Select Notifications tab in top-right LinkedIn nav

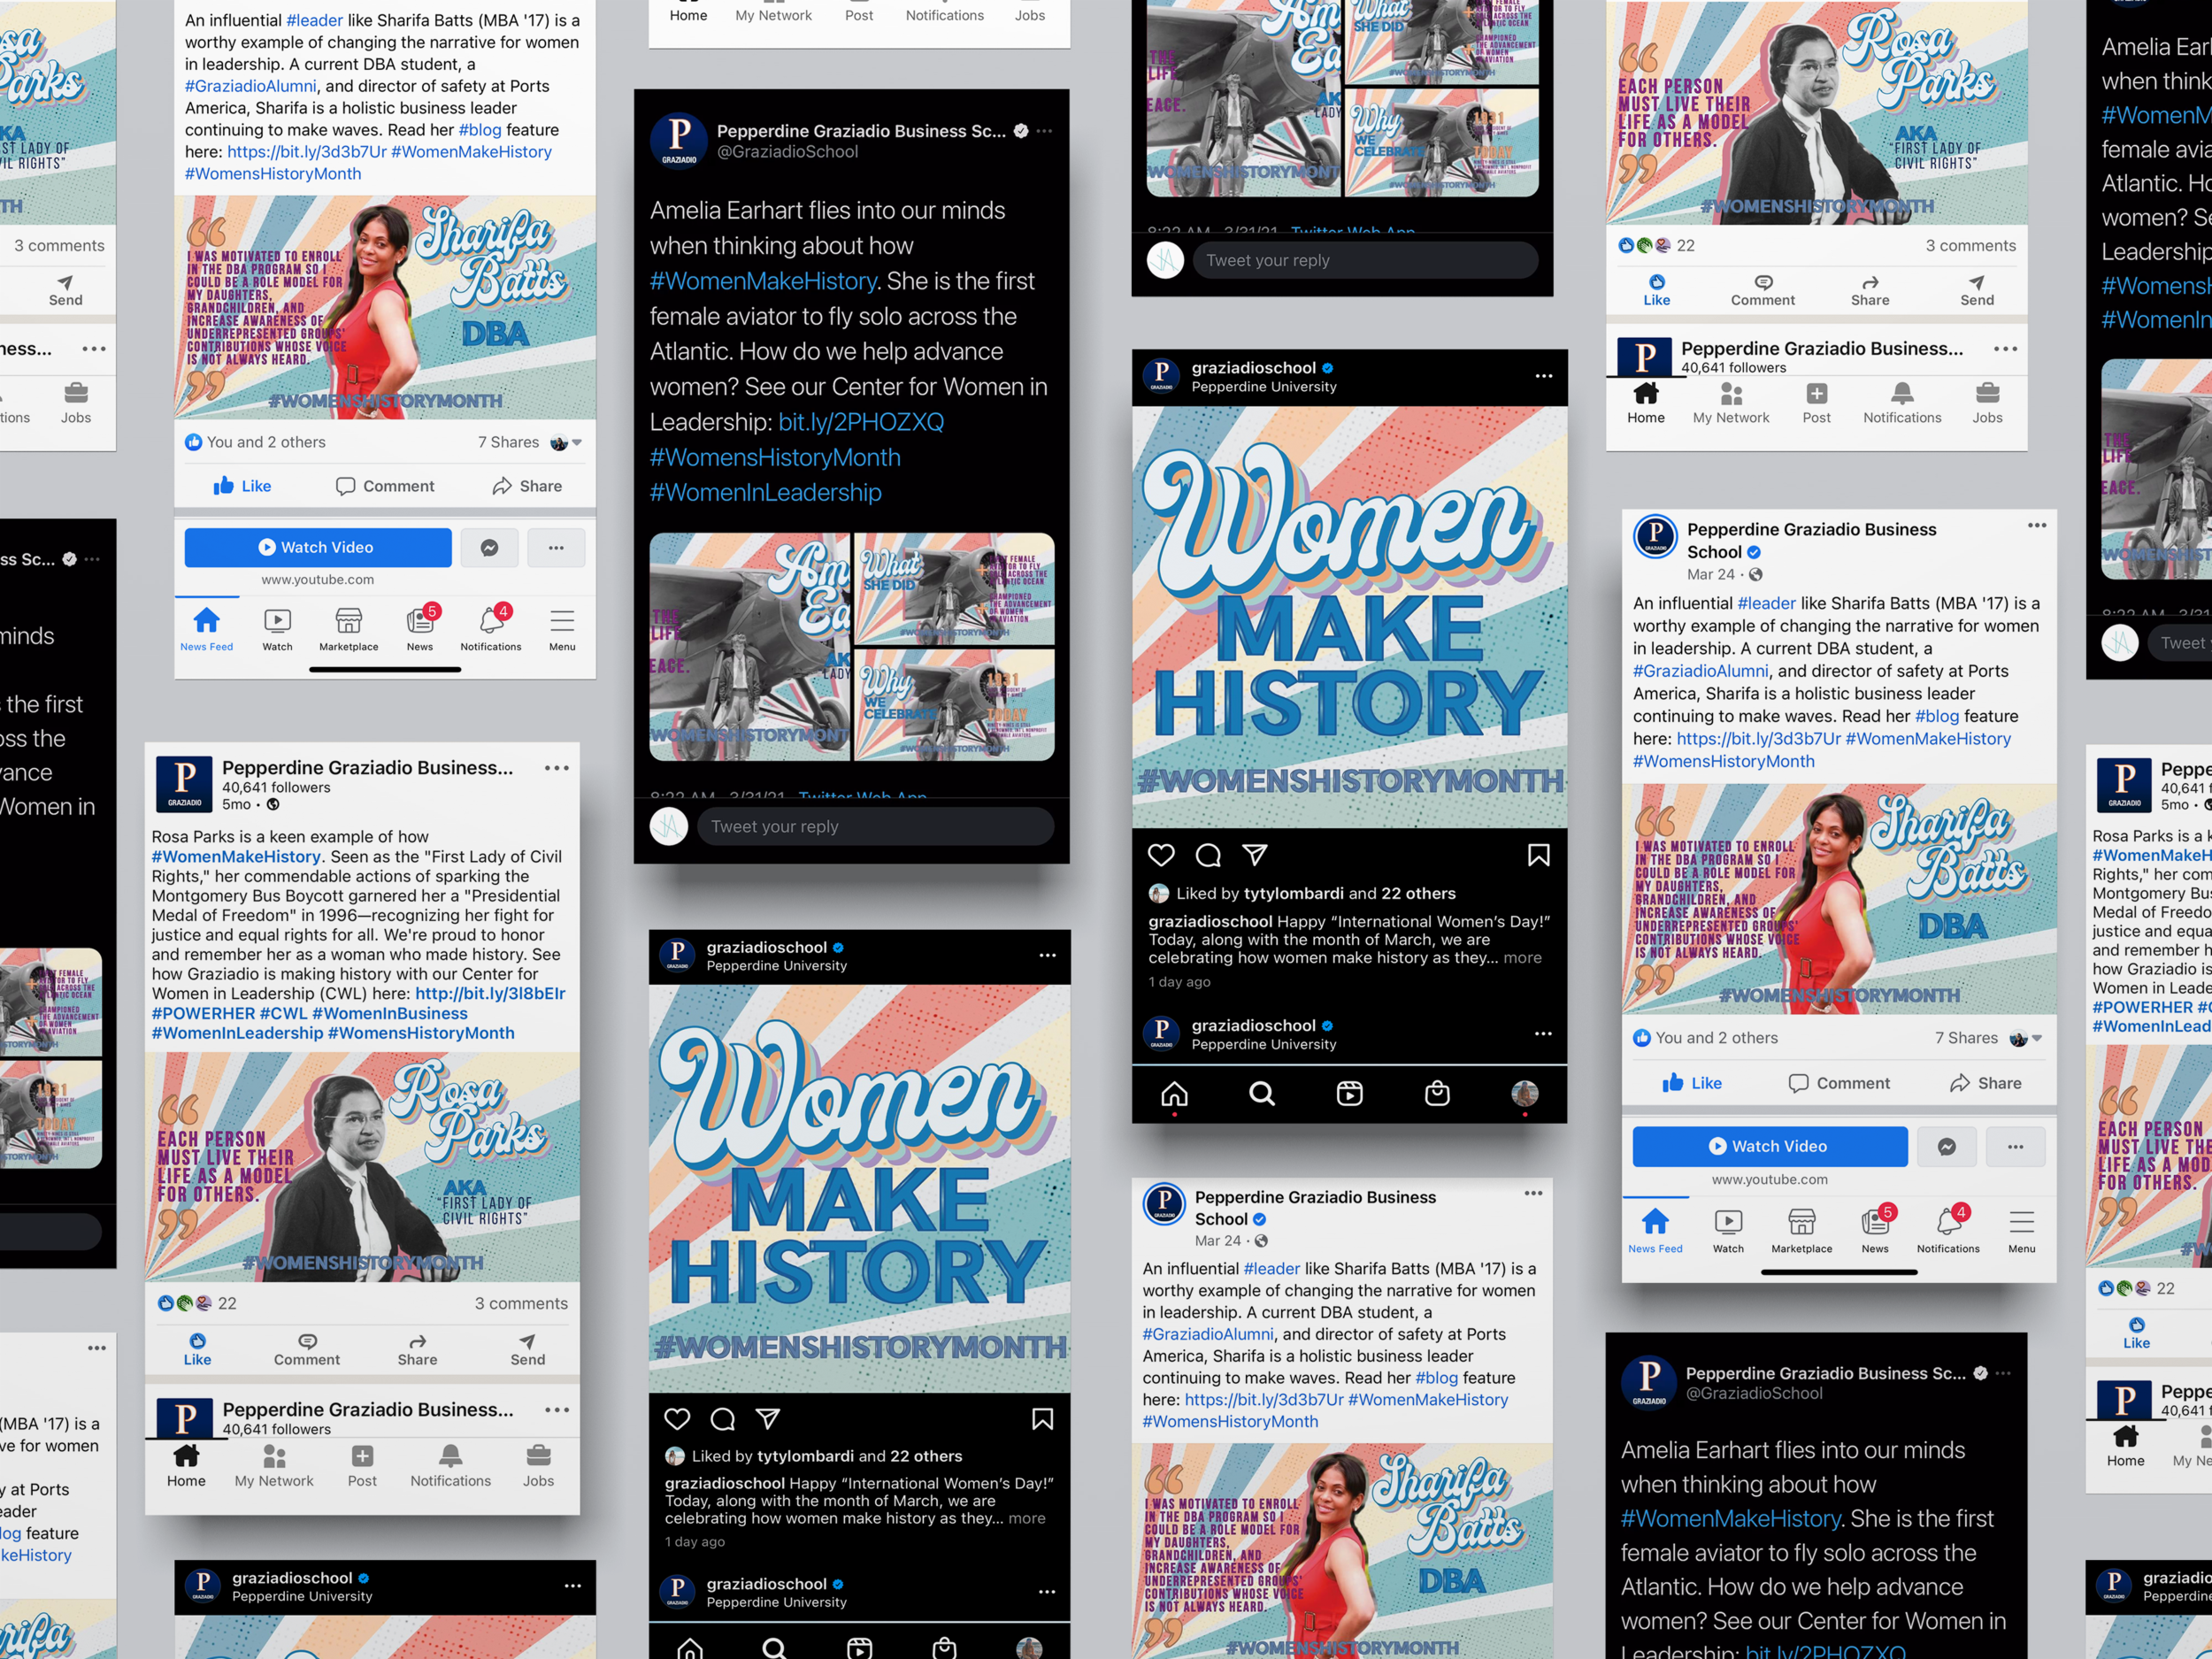coord(1902,403)
